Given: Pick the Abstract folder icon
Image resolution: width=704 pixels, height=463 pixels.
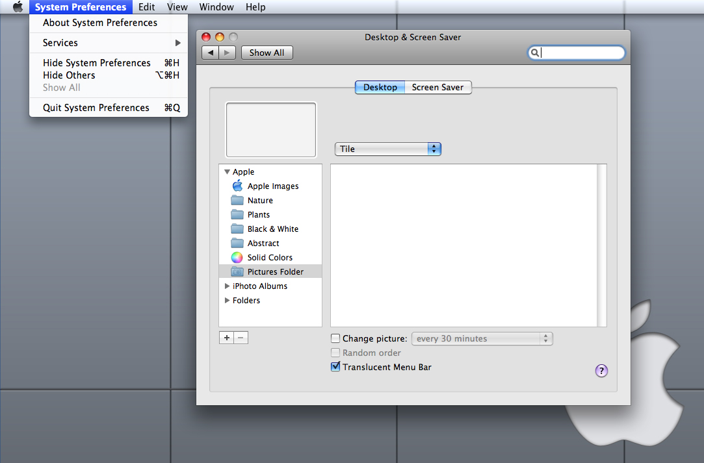Looking at the screenshot, I should click(237, 243).
